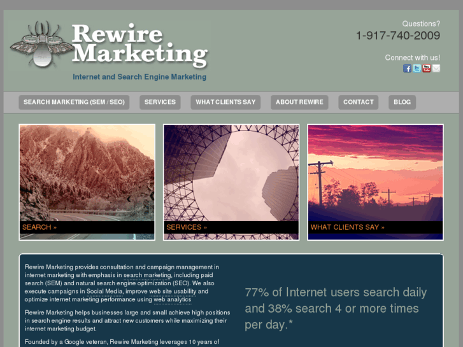Image resolution: width=463 pixels, height=347 pixels.
Task: Visit the Blog menu item
Action: [402, 102]
